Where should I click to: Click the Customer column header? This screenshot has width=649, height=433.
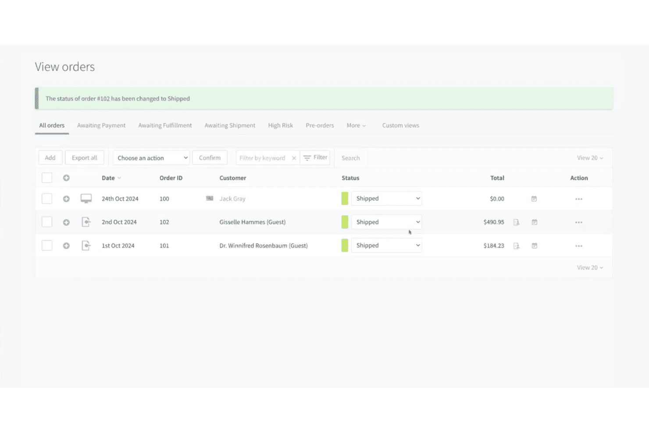click(x=233, y=178)
